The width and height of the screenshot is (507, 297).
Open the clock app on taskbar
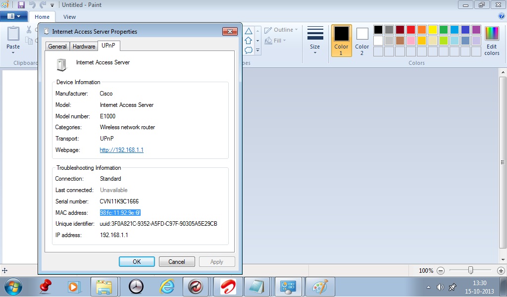[x=136, y=287]
